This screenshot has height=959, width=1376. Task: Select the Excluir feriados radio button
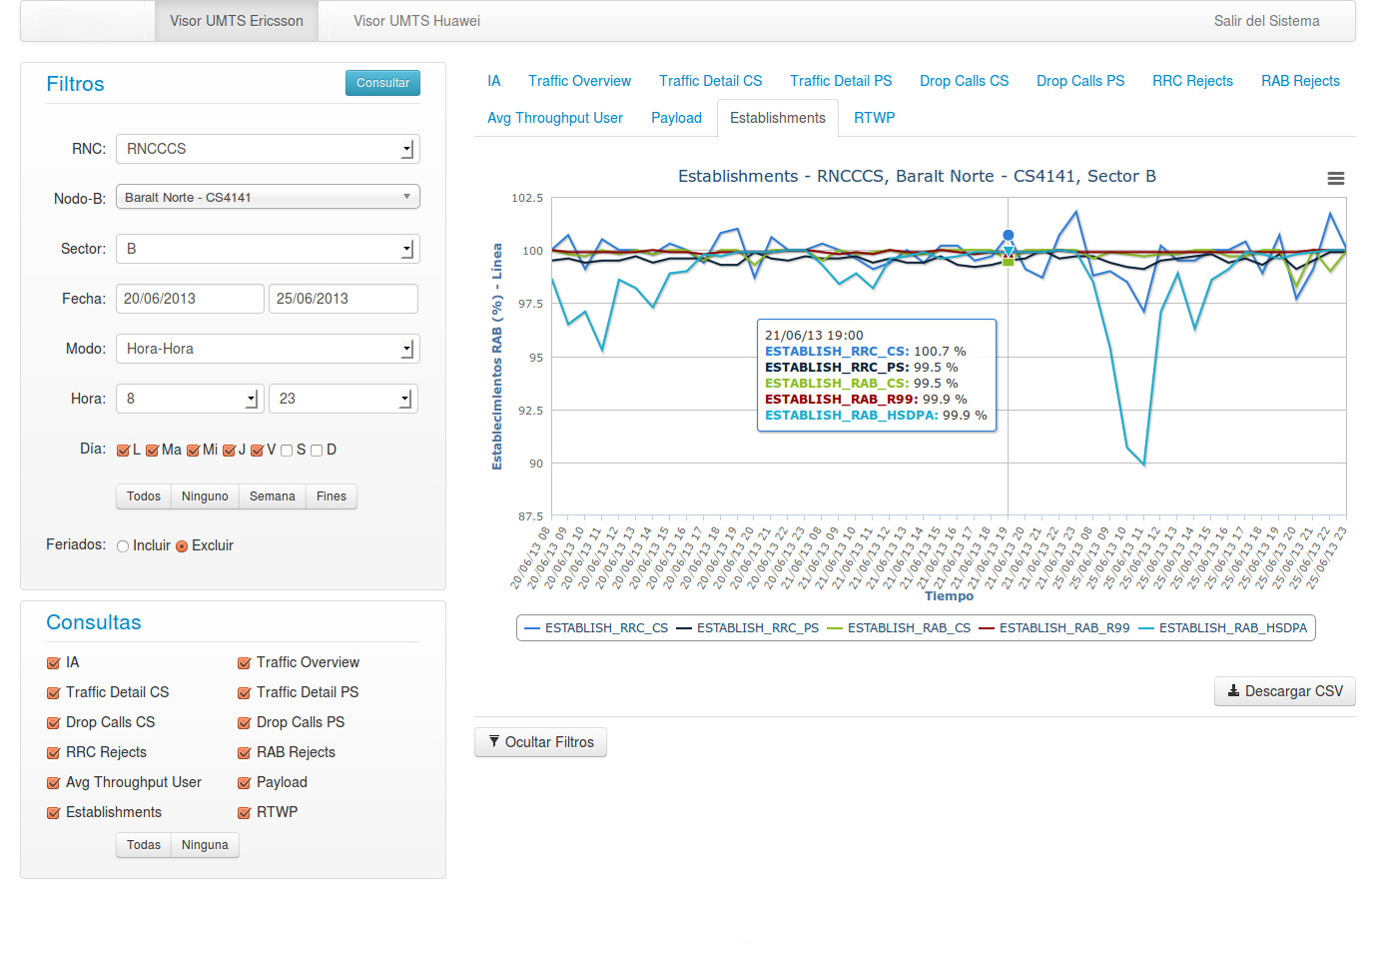[x=182, y=546]
